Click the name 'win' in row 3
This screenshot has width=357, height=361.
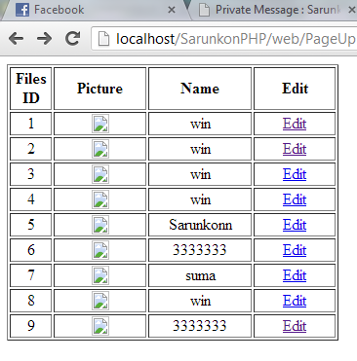(x=200, y=174)
